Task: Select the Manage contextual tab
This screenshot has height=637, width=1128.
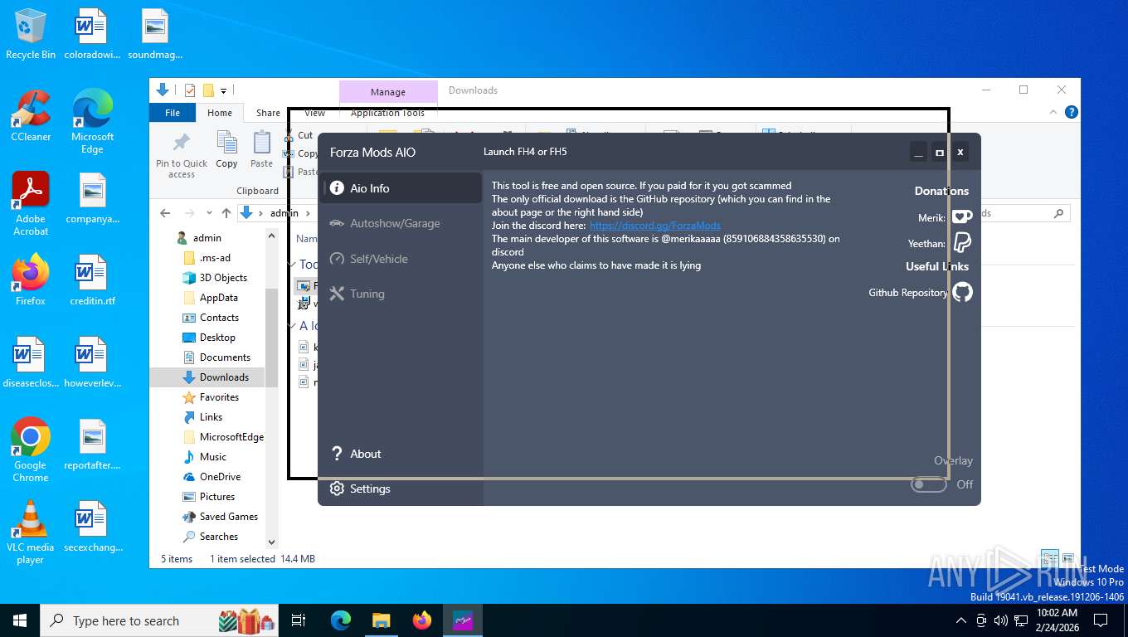Action: point(388,92)
